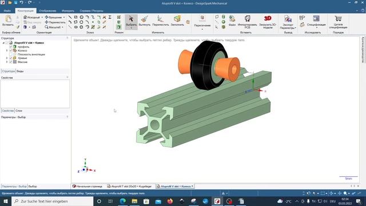This screenshot has width=366, height=206.
Task: Collapse the Aluprofil V slot root node
Action: pyautogui.click(x=3, y=43)
